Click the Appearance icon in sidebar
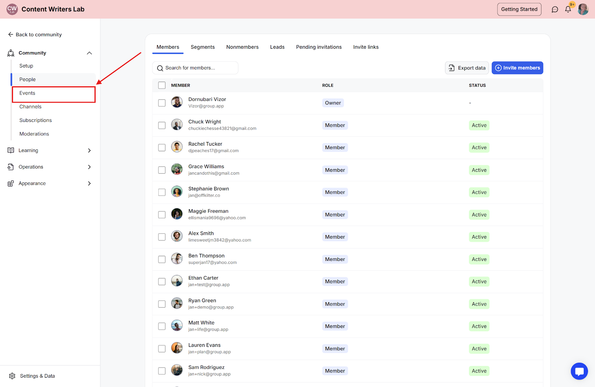595x387 pixels. click(11, 183)
